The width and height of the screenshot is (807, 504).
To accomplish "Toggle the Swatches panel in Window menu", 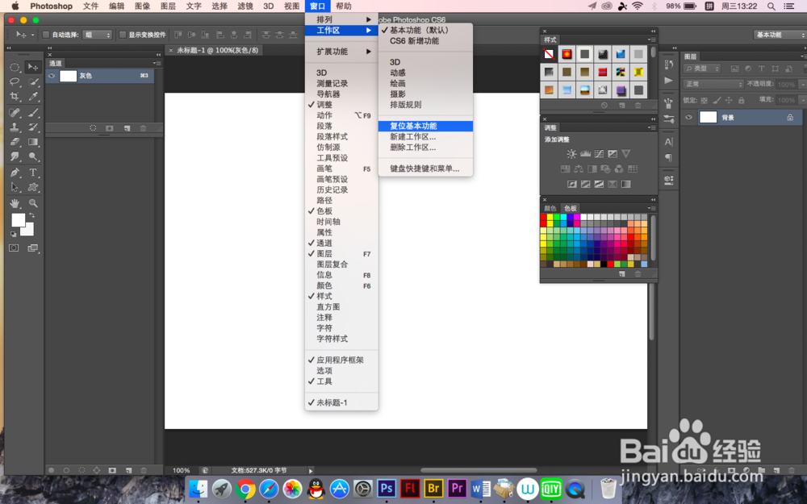I will (x=341, y=210).
